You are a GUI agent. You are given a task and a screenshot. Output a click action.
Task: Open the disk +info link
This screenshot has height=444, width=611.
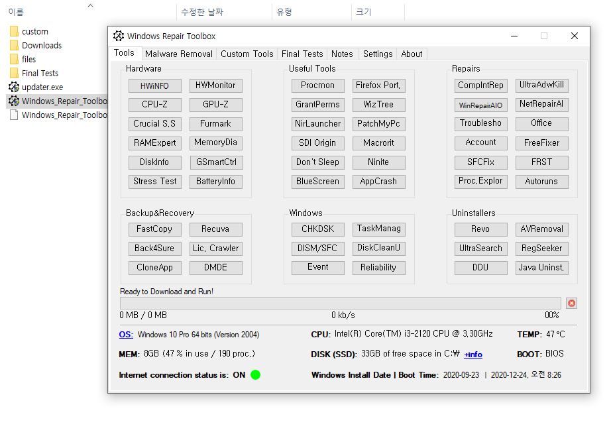pos(473,355)
